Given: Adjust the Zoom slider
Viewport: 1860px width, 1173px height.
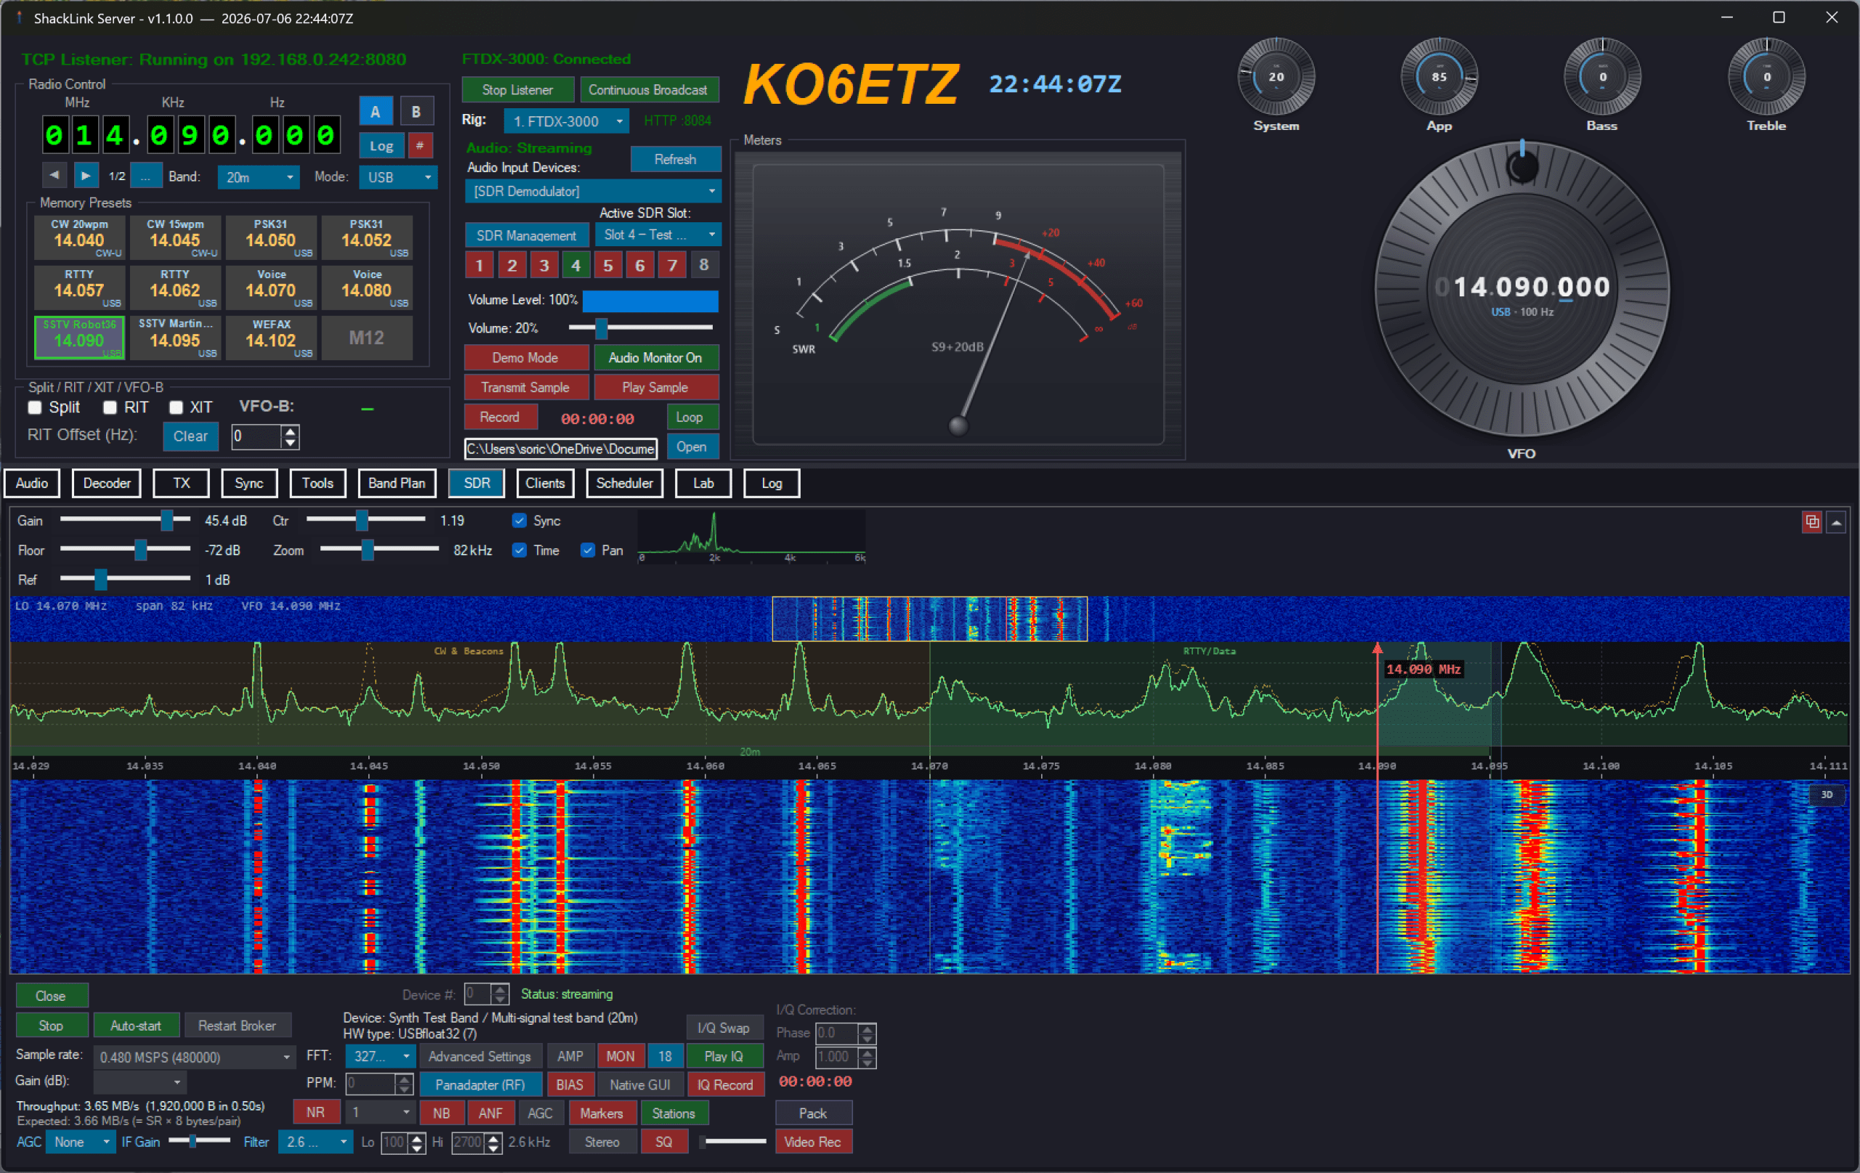Looking at the screenshot, I should click(x=379, y=550).
